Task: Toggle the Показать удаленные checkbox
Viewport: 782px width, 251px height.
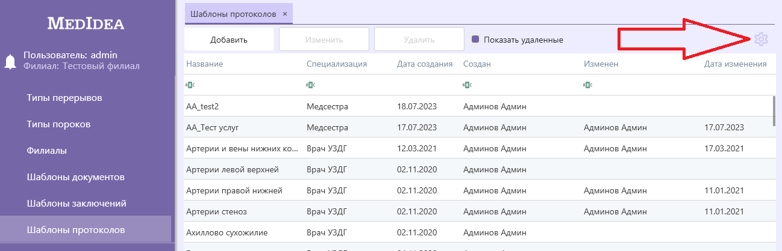Action: (x=475, y=40)
